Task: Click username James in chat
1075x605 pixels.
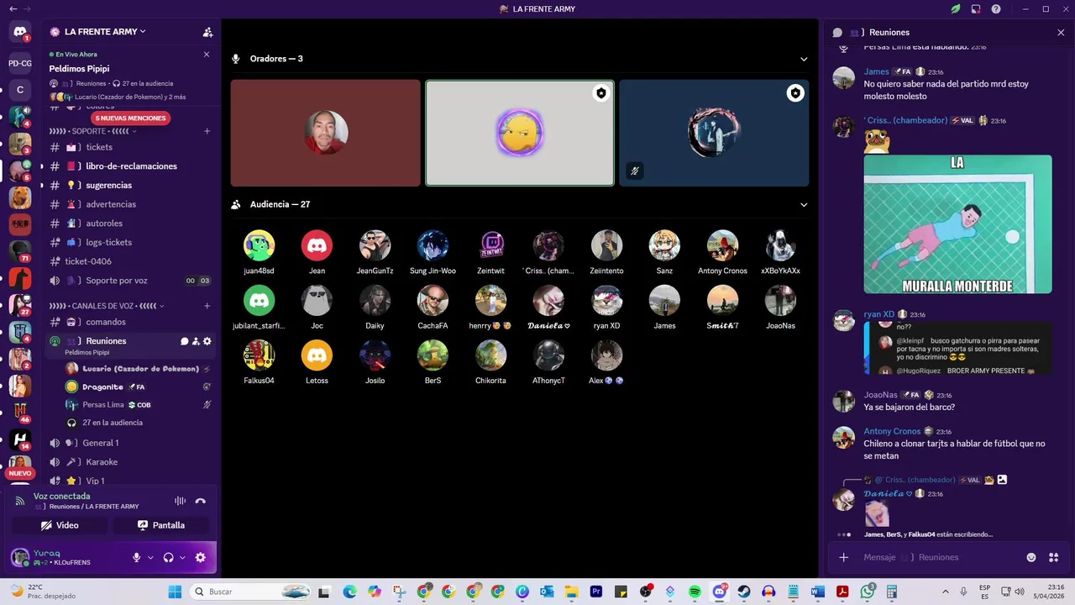Action: [876, 71]
